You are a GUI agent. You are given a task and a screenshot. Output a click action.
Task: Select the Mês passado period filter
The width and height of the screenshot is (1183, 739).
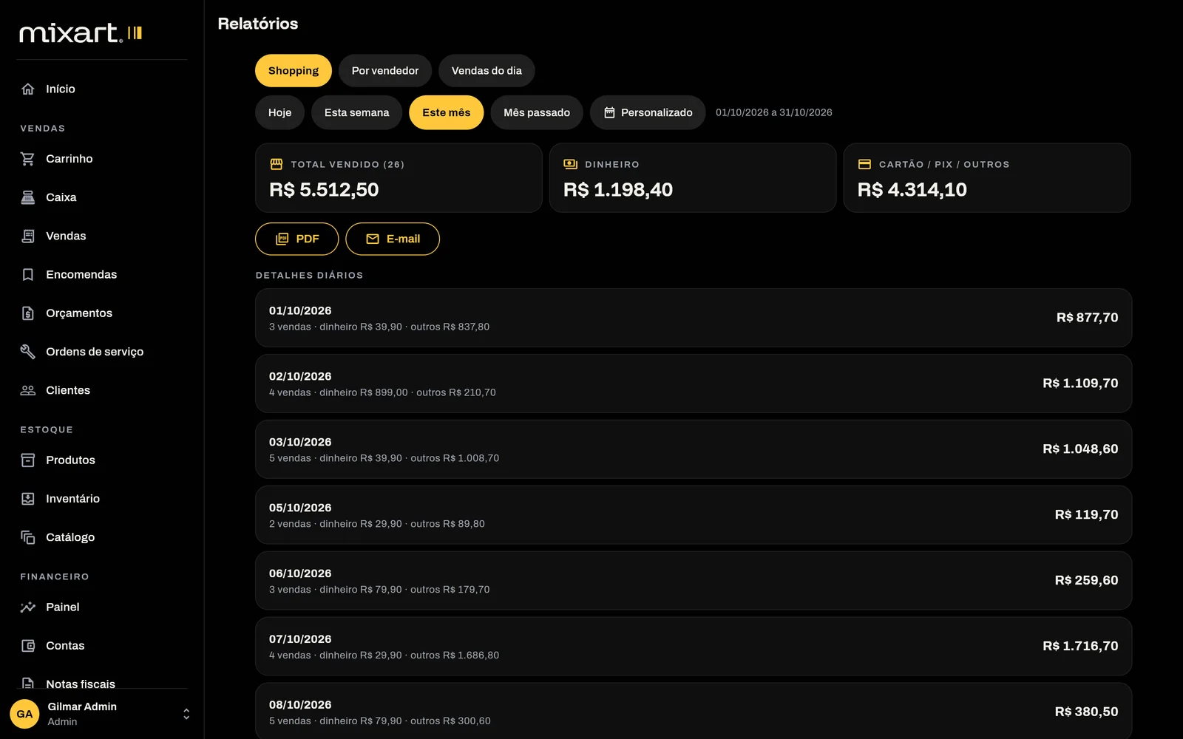click(537, 112)
